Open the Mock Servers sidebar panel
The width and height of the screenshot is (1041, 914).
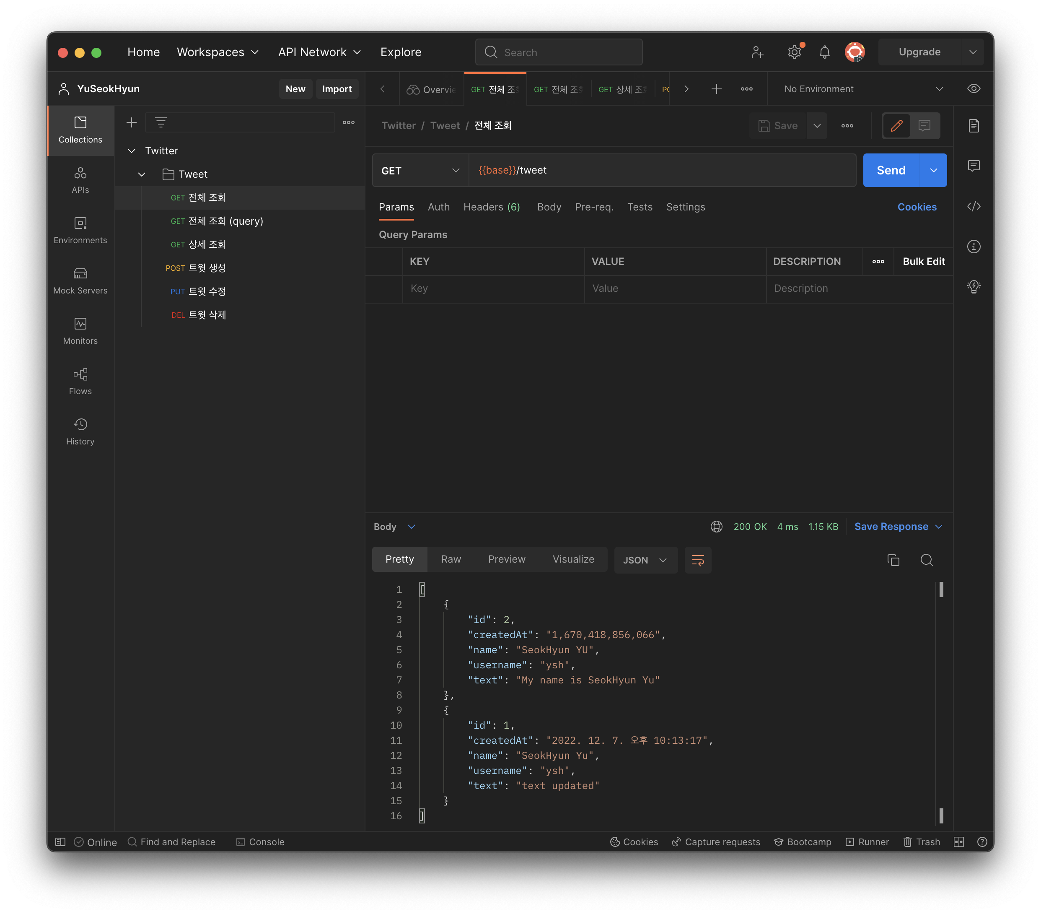80,281
